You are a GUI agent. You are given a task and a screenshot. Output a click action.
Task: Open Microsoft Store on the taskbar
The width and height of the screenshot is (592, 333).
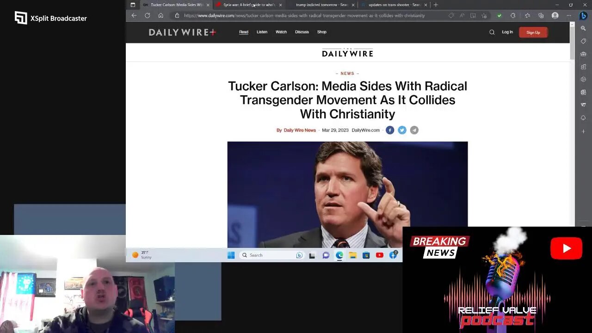[x=366, y=255]
